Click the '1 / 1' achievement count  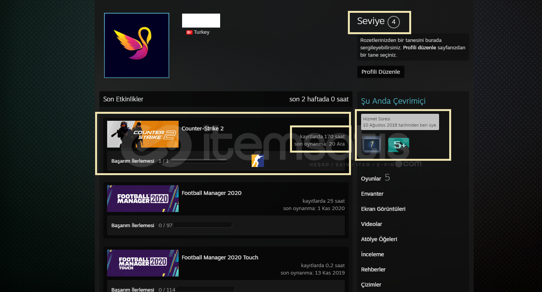point(163,161)
